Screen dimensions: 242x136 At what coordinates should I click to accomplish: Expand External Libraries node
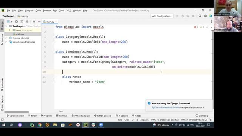click(x=6, y=38)
